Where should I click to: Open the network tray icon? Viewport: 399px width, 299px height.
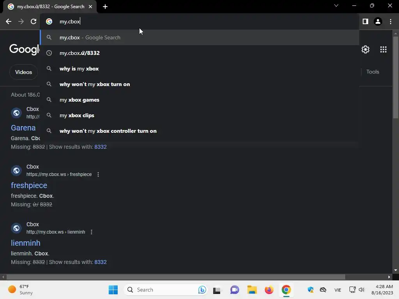click(352, 290)
